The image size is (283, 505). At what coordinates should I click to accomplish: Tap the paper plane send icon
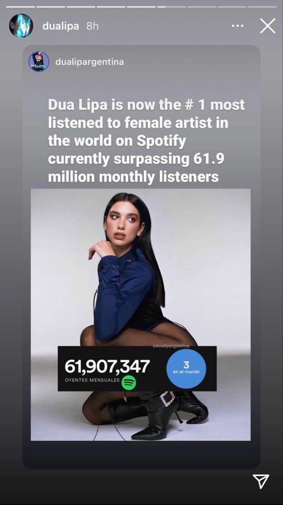260,481
